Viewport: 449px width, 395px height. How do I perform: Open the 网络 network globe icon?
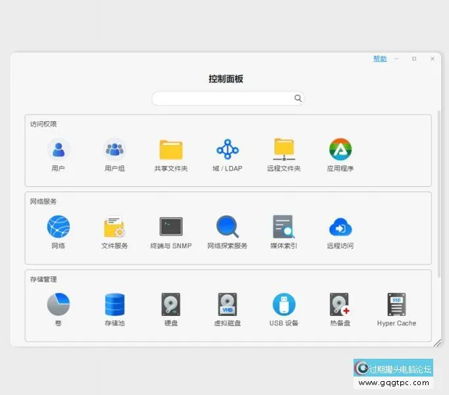pos(59,226)
